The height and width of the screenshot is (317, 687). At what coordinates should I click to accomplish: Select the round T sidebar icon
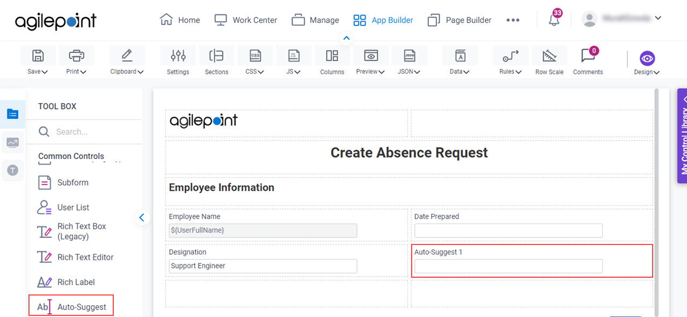coord(13,170)
